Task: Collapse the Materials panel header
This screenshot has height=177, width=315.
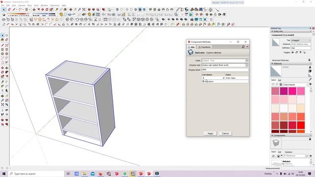Action: (x=291, y=63)
